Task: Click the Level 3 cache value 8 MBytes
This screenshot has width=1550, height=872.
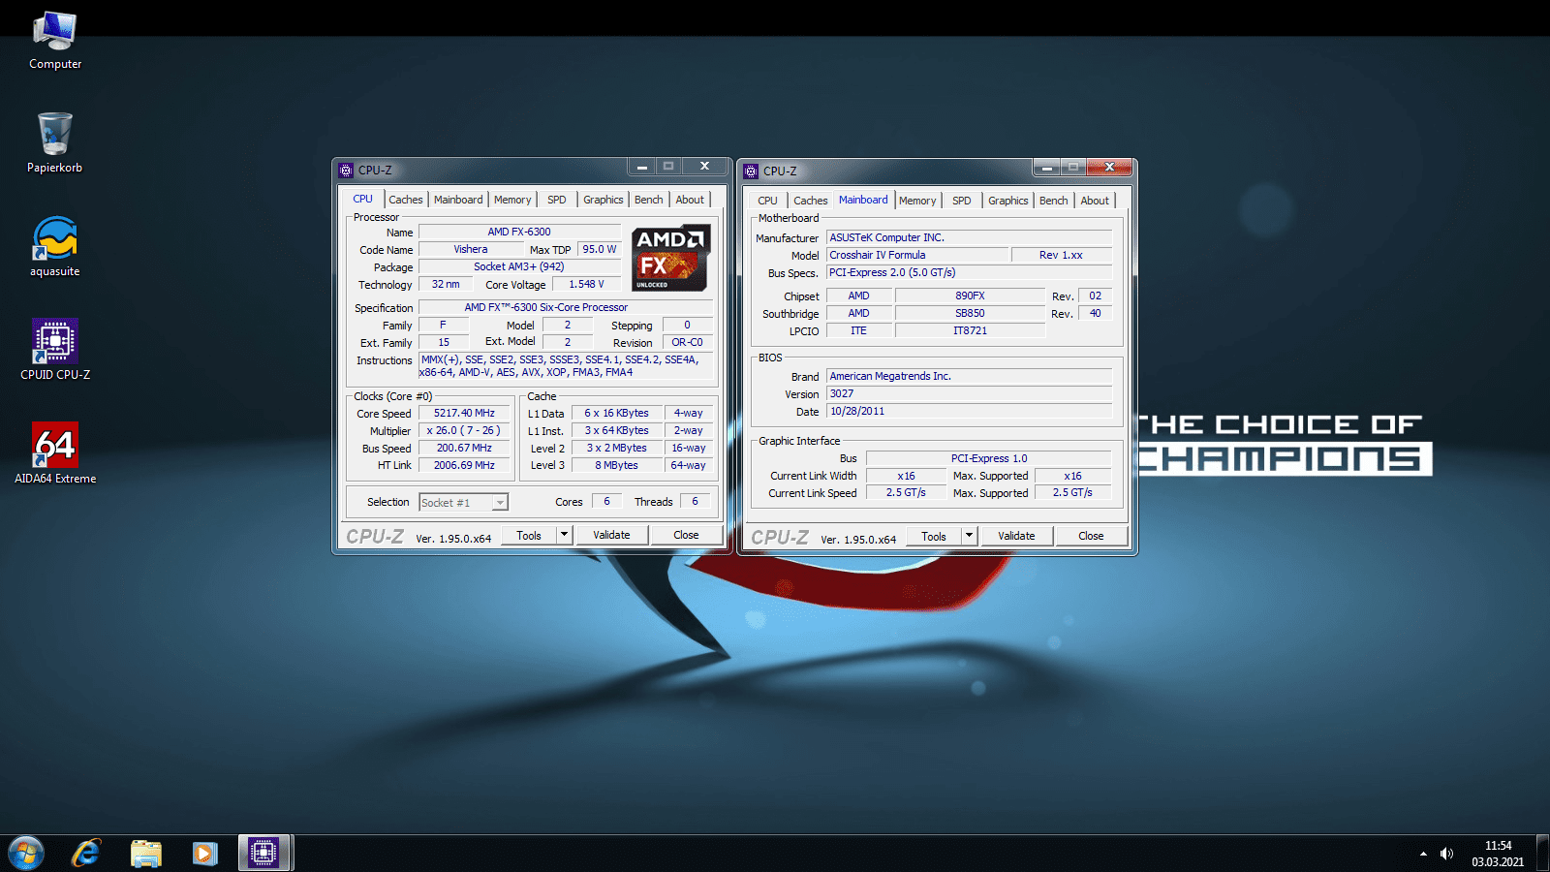Action: coord(617,465)
